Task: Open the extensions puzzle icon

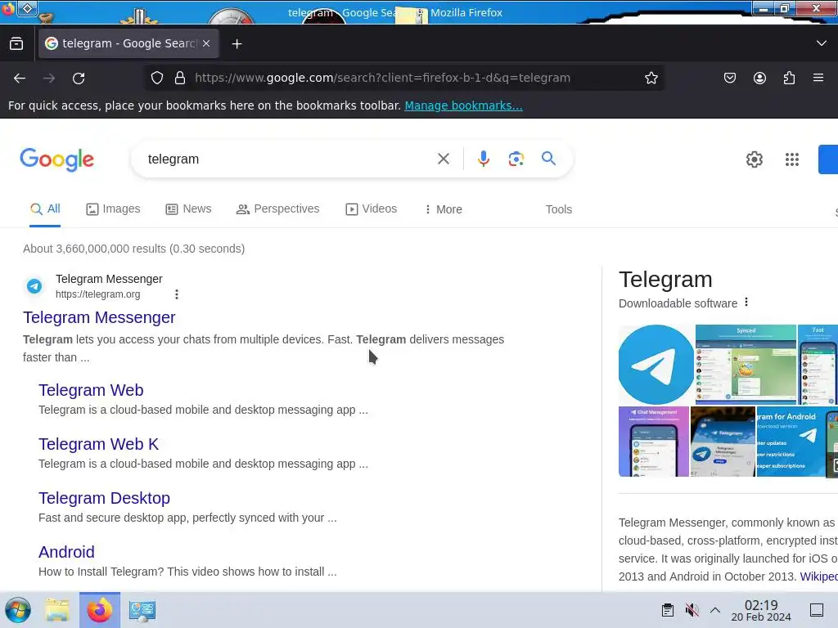Action: (x=789, y=78)
